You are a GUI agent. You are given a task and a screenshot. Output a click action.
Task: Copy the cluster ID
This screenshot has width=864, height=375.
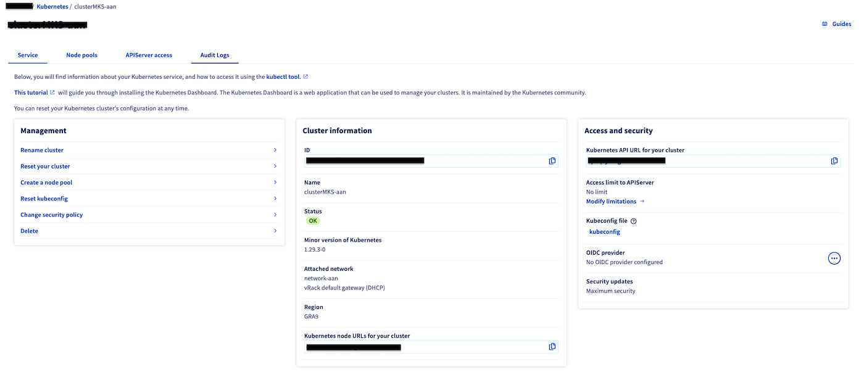[x=552, y=160]
